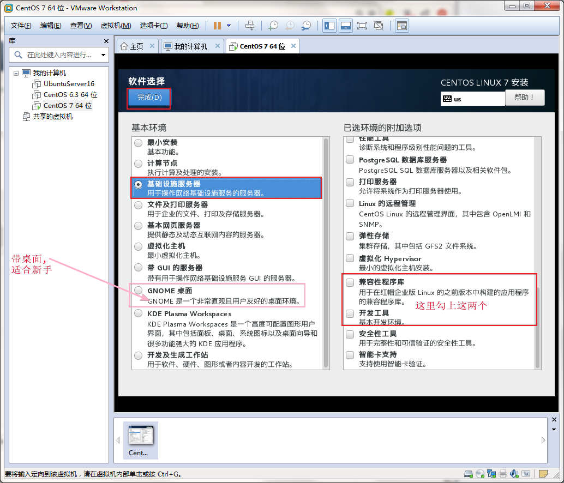Screen dimensions: 564x483
Task: Check the 安全性工具 checkbox
Action: click(x=350, y=334)
